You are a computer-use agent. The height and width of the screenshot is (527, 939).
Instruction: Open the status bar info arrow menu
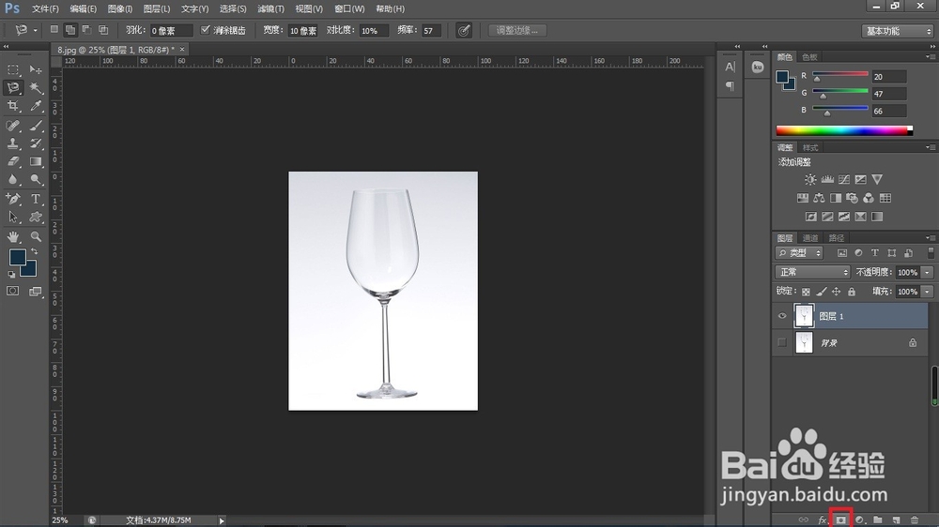pos(222,520)
